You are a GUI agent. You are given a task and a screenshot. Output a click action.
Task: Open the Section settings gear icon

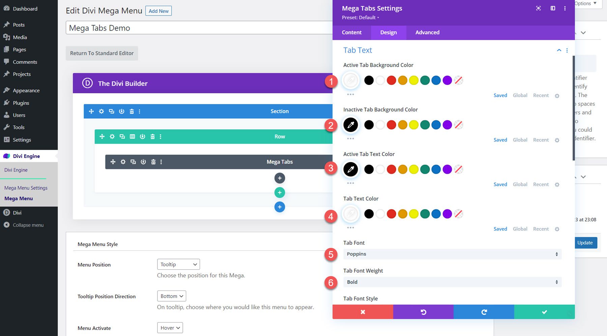101,111
